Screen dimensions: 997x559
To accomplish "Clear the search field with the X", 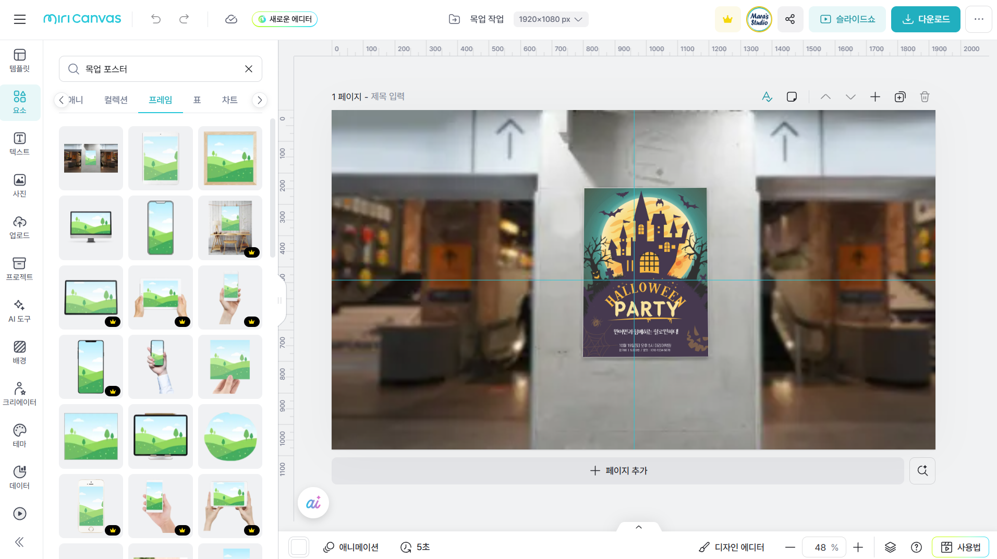I will (x=249, y=69).
